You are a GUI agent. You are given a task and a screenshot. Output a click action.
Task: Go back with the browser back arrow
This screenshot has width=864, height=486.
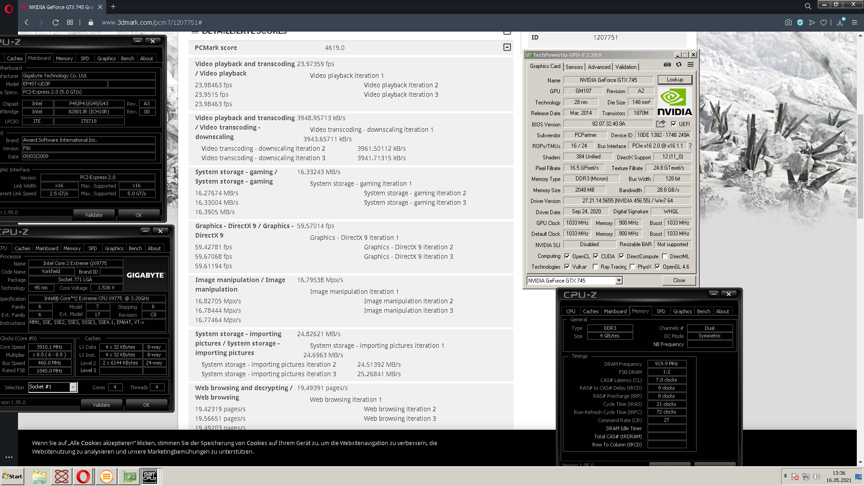tap(27, 22)
